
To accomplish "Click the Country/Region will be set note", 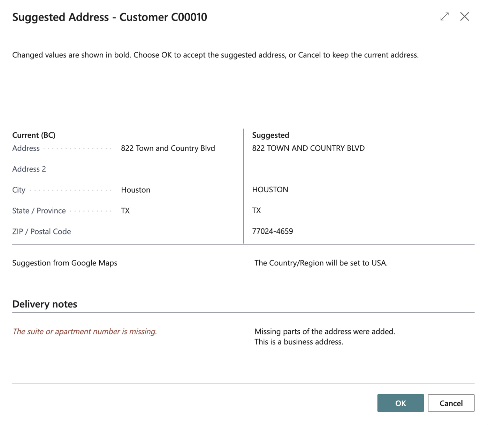I will 321,263.
